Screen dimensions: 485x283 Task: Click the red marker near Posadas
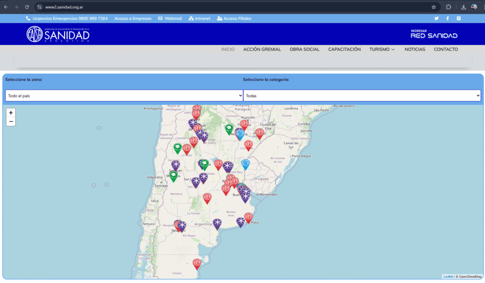point(259,134)
